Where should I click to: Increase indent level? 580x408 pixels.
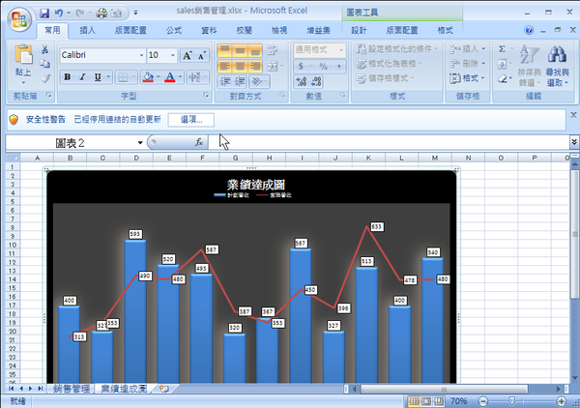240,81
